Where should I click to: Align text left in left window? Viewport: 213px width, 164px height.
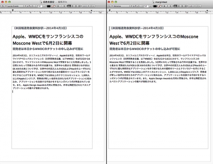[x=69, y=6]
